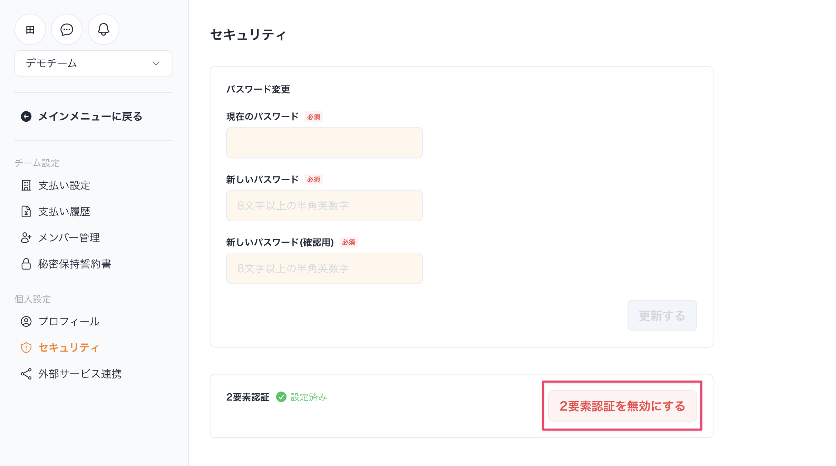Click the green 設定済み check mark

point(281,397)
